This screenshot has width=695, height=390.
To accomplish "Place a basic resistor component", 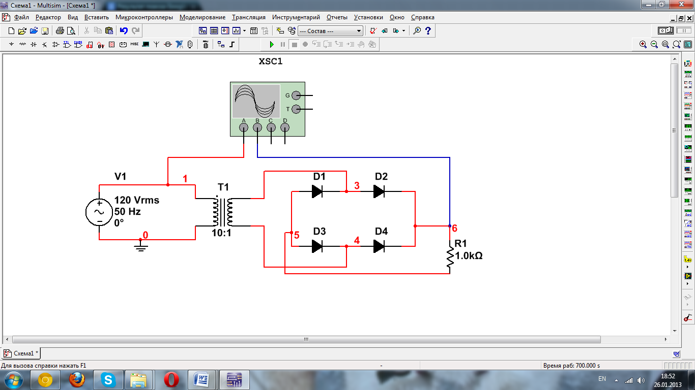I will pos(22,44).
